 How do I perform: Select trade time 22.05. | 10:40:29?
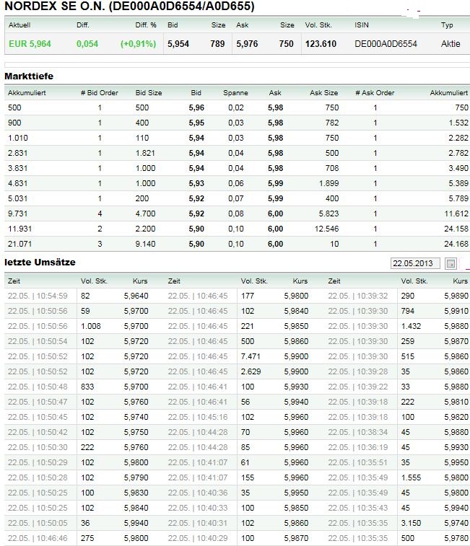[x=198, y=538]
